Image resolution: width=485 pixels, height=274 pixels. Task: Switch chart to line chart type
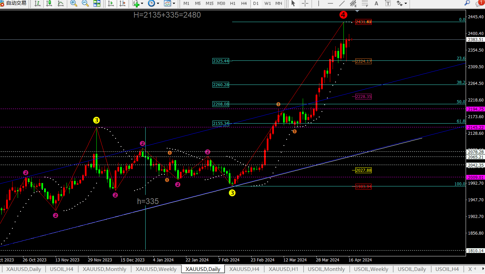tap(61, 3)
